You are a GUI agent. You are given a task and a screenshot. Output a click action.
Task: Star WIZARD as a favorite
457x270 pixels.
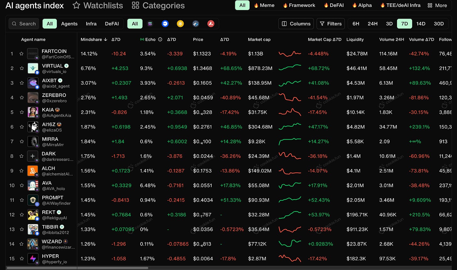pyautogui.click(x=22, y=244)
